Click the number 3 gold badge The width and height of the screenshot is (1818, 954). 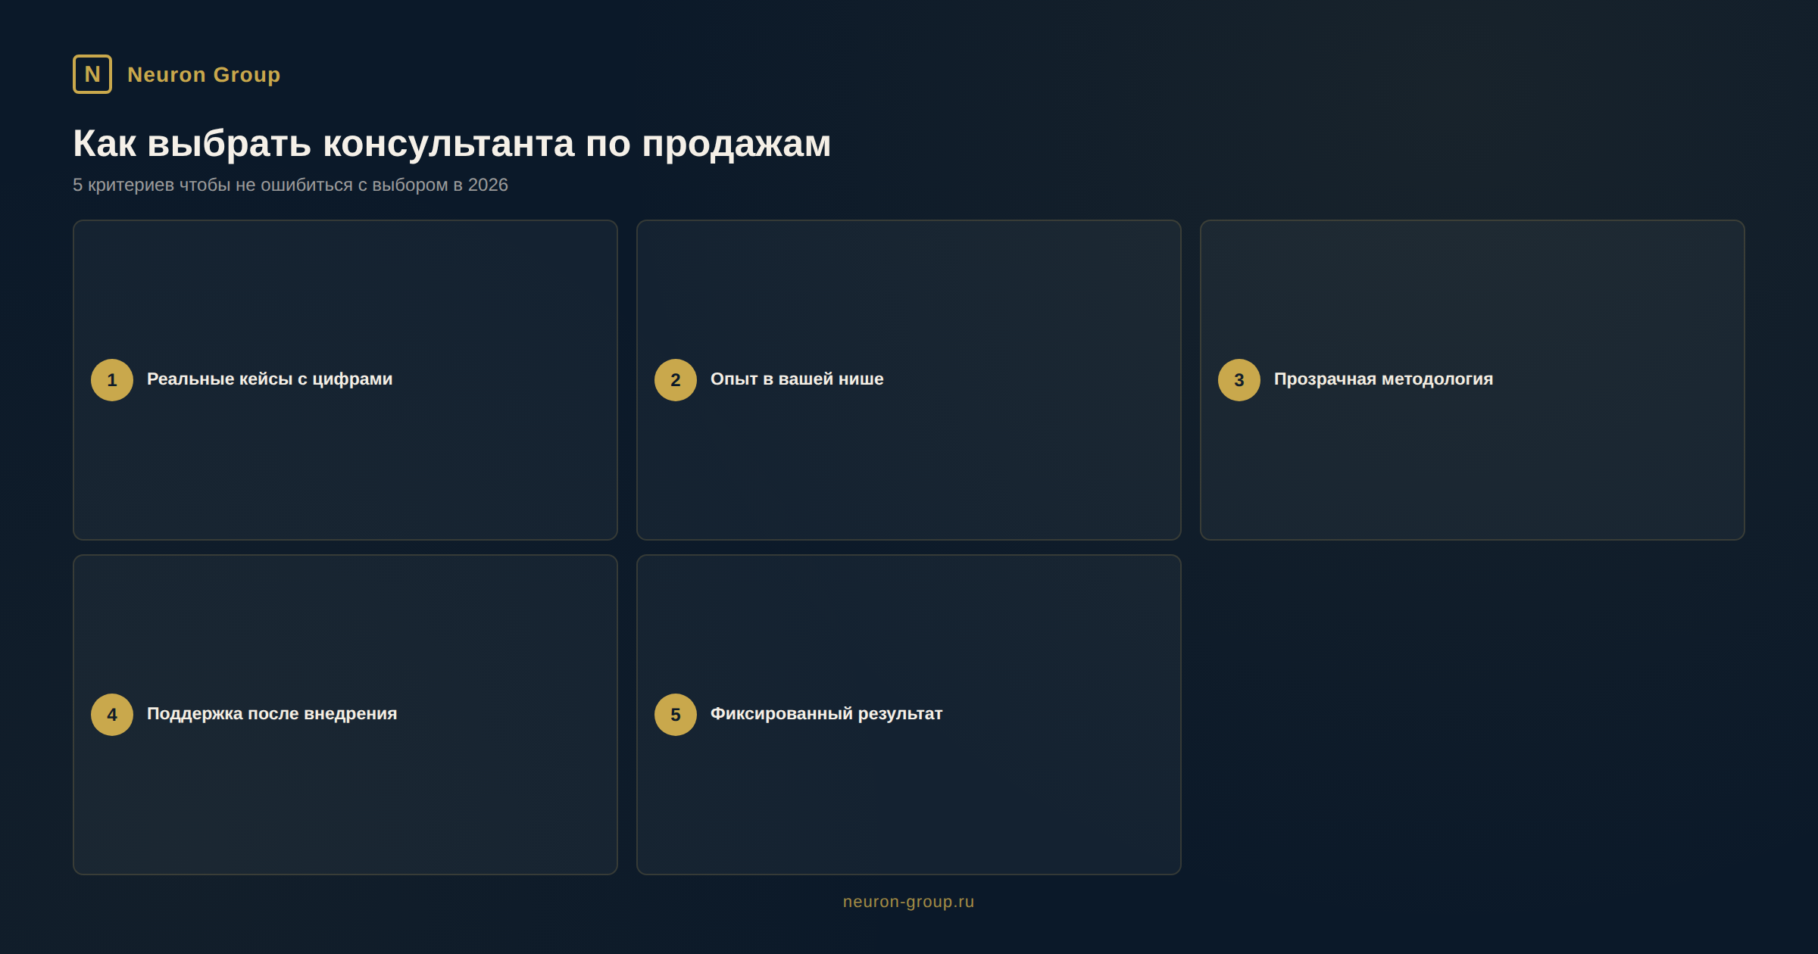[1239, 380]
